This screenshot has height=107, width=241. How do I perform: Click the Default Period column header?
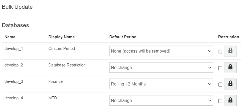123,37
